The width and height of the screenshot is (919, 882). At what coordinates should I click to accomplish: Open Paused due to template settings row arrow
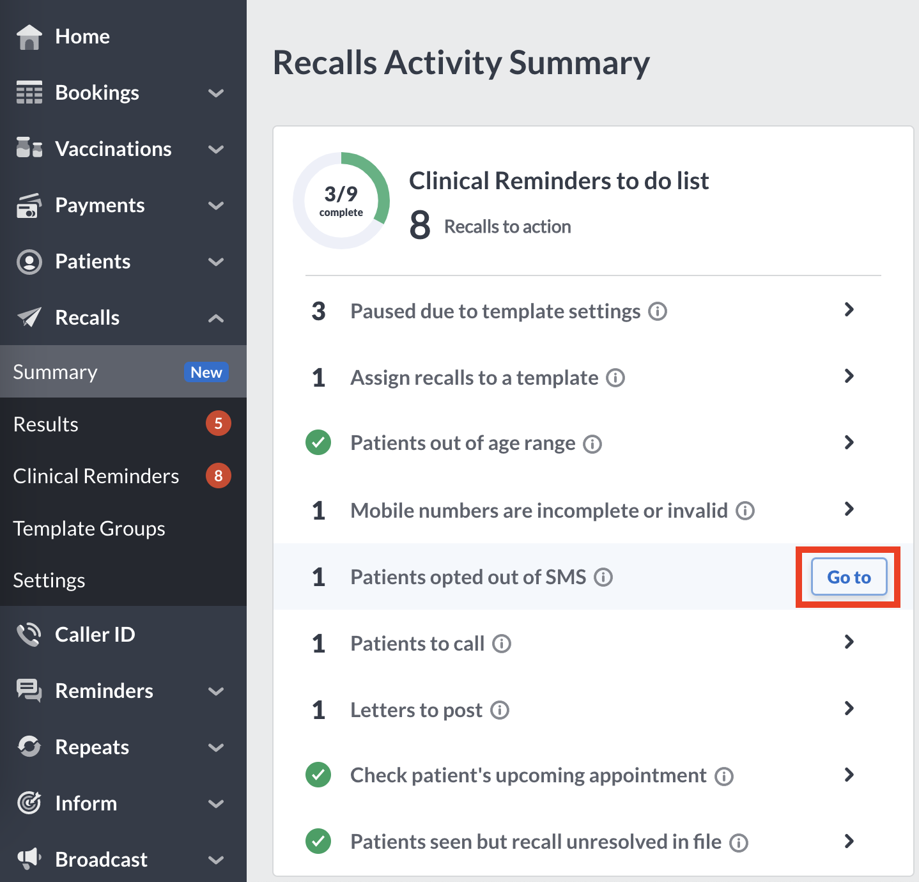pyautogui.click(x=849, y=310)
